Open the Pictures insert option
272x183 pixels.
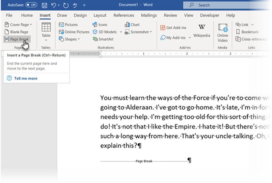tap(68, 25)
